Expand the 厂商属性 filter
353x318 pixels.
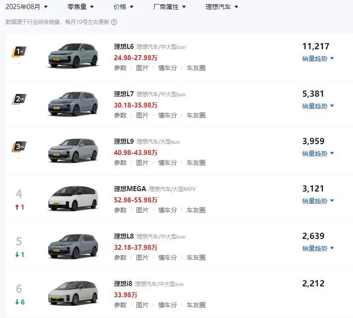[x=170, y=7]
